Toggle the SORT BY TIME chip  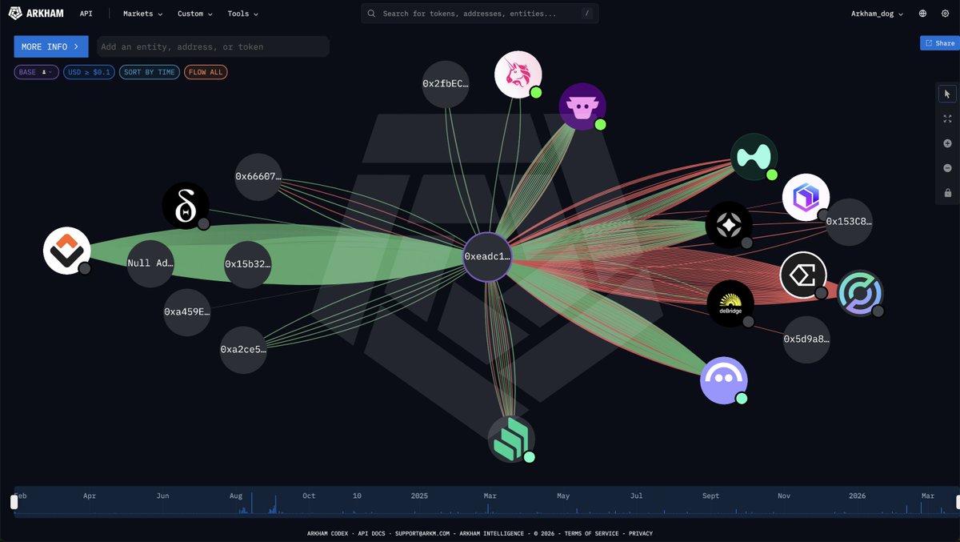click(x=150, y=72)
